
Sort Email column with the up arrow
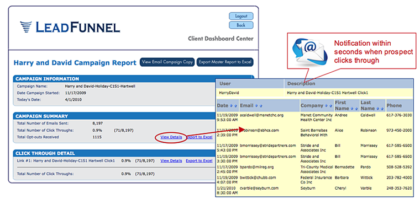click(261, 106)
